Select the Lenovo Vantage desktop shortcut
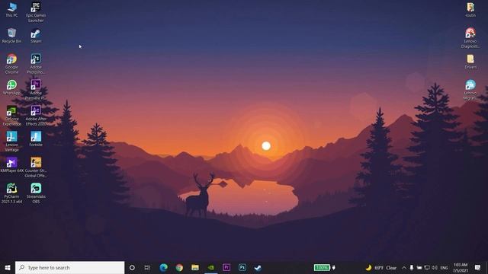 click(11, 142)
